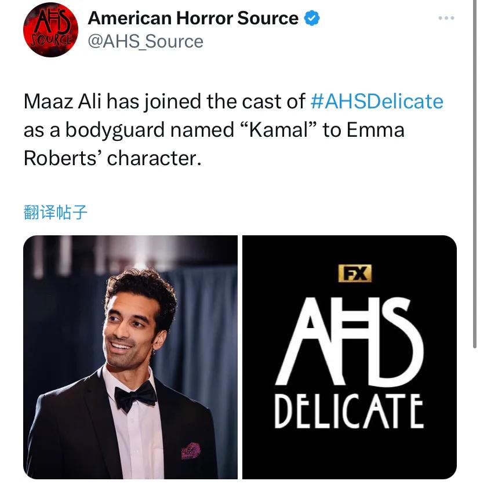Tap the 翻译帖子 translate link
The image size is (480, 499).
56,213
